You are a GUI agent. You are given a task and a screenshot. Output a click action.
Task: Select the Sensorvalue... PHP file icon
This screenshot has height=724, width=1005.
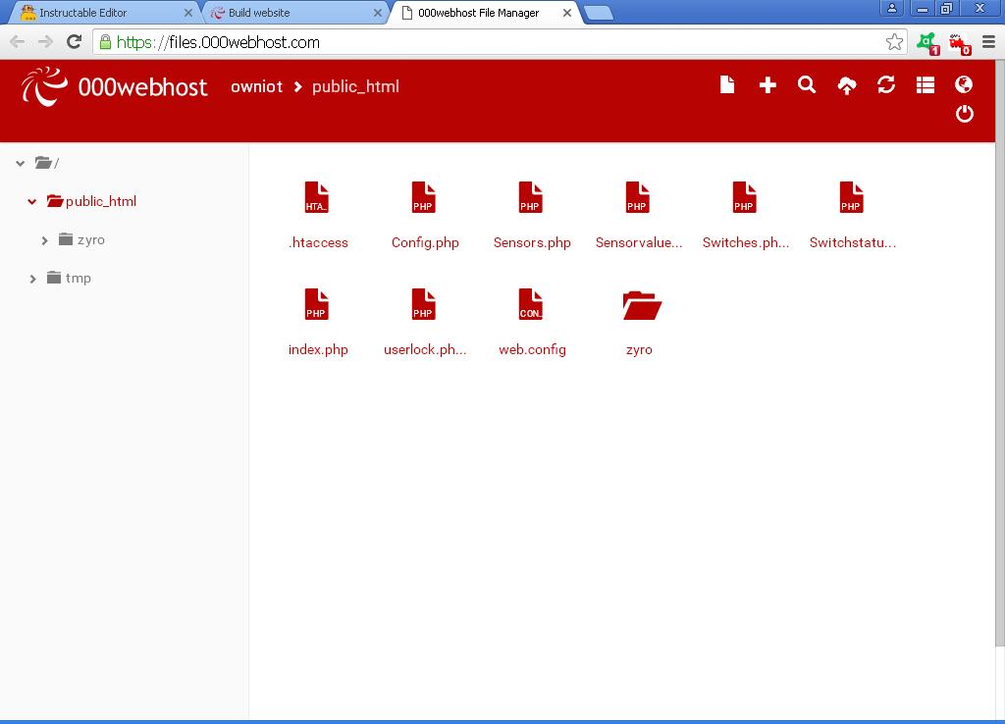(x=638, y=197)
